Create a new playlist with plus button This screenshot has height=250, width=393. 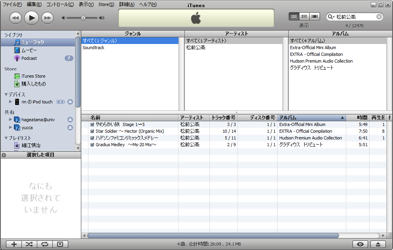click(14, 244)
